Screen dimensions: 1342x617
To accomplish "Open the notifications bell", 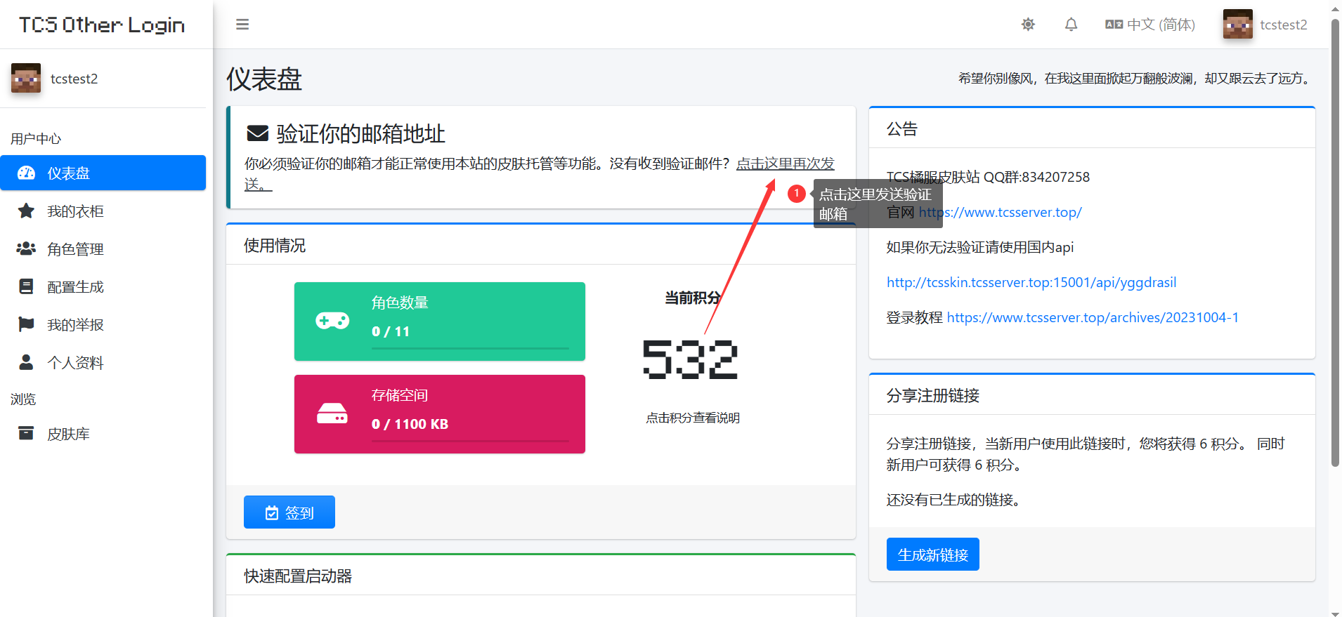I will pos(1071,25).
